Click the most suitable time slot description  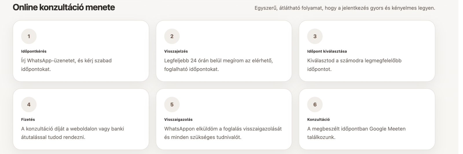[x=354, y=65]
